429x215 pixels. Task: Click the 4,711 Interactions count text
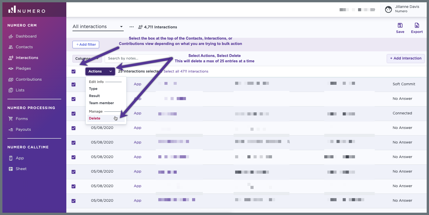[161, 27]
